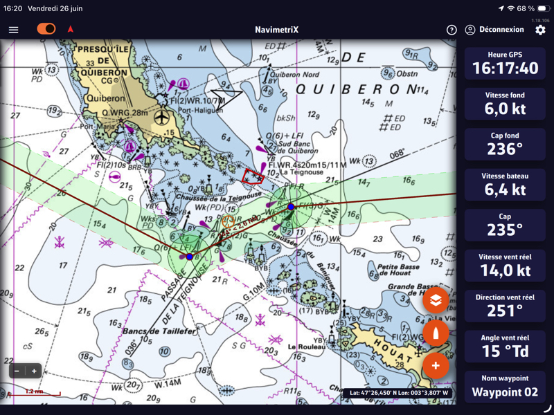Viewport: 554px width, 415px height.
Task: Tap the battery indicator in status bar
Action: [x=543, y=8]
